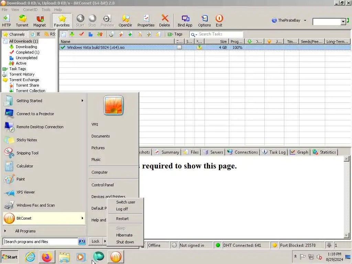Open the download directory with OpenDir
The image size is (352, 264).
click(x=125, y=21)
